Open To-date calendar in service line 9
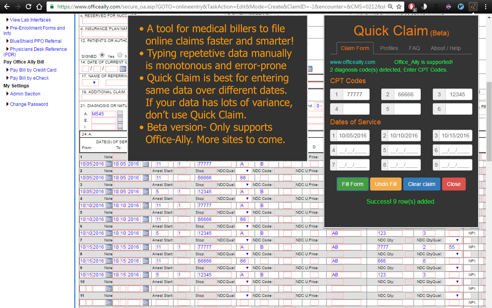 tap(146, 275)
